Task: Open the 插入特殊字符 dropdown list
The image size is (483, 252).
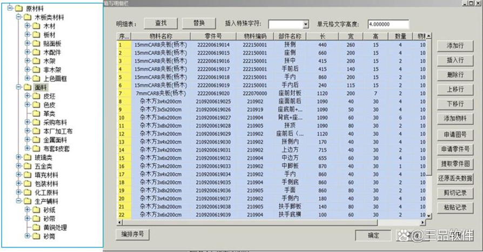Action: pos(305,24)
